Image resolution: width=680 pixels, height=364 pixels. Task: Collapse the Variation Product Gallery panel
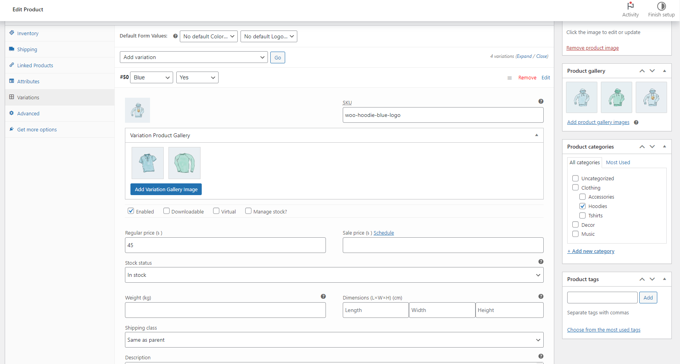point(537,135)
